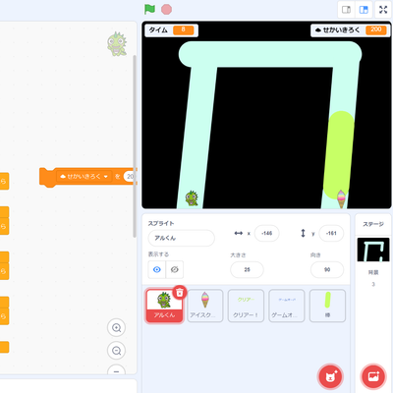Click the dinosaur sprite on the stage
The image size is (393, 393).
click(x=192, y=198)
